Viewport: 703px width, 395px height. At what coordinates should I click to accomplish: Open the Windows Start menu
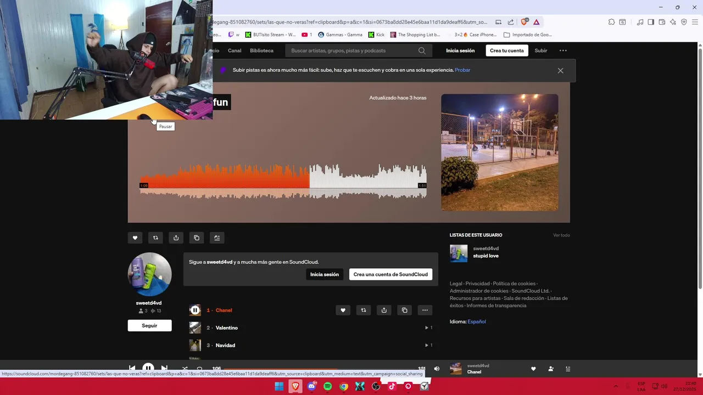click(279, 386)
